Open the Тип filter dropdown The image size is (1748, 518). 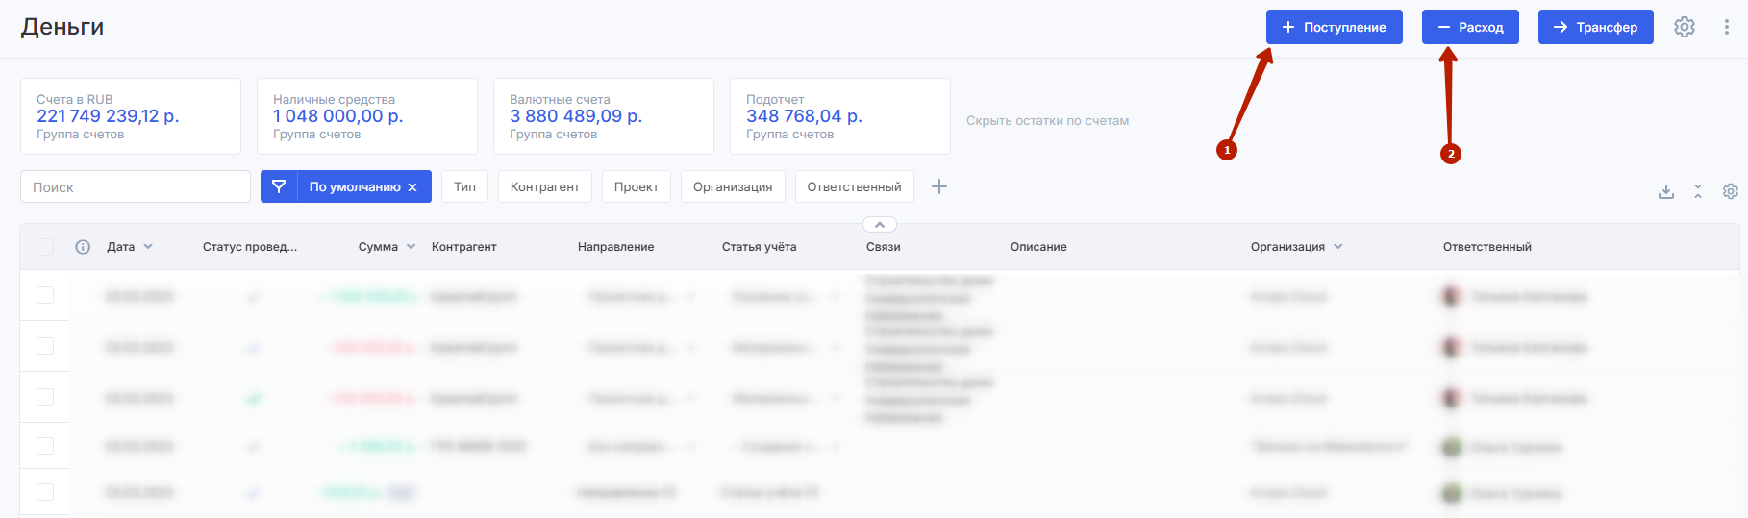[x=465, y=186]
